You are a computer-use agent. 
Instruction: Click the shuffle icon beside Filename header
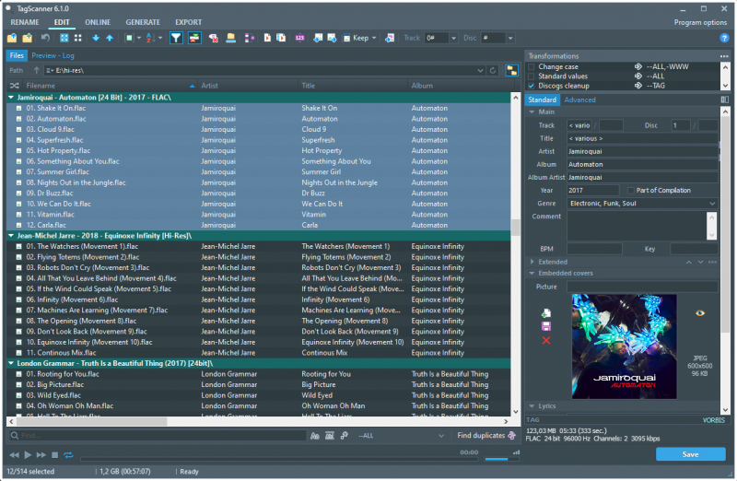pos(14,85)
